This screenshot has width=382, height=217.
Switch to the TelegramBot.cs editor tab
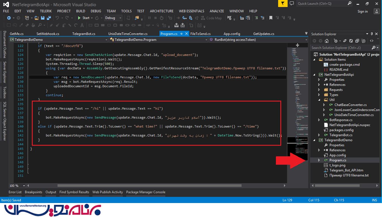pyautogui.click(x=83, y=34)
